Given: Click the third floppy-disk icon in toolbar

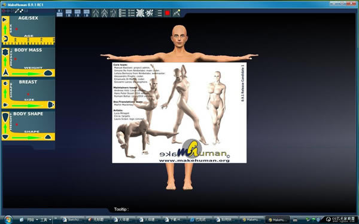Looking at the screenshot, I should [x=77, y=13].
